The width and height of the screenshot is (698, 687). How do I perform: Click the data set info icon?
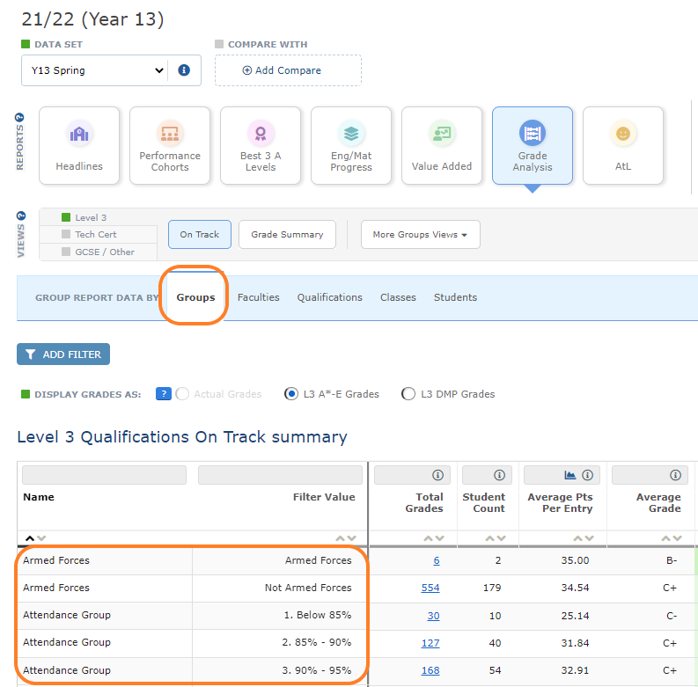(x=184, y=70)
